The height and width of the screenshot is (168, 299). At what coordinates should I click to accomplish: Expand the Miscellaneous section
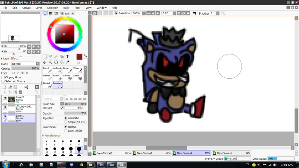(x=51, y=135)
